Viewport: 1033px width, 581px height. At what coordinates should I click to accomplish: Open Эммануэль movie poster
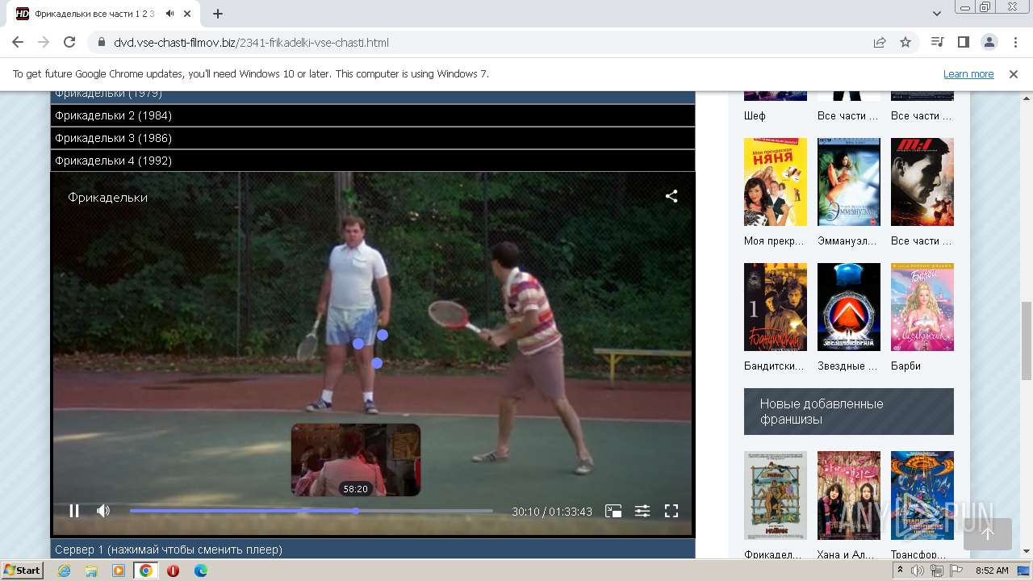click(849, 182)
